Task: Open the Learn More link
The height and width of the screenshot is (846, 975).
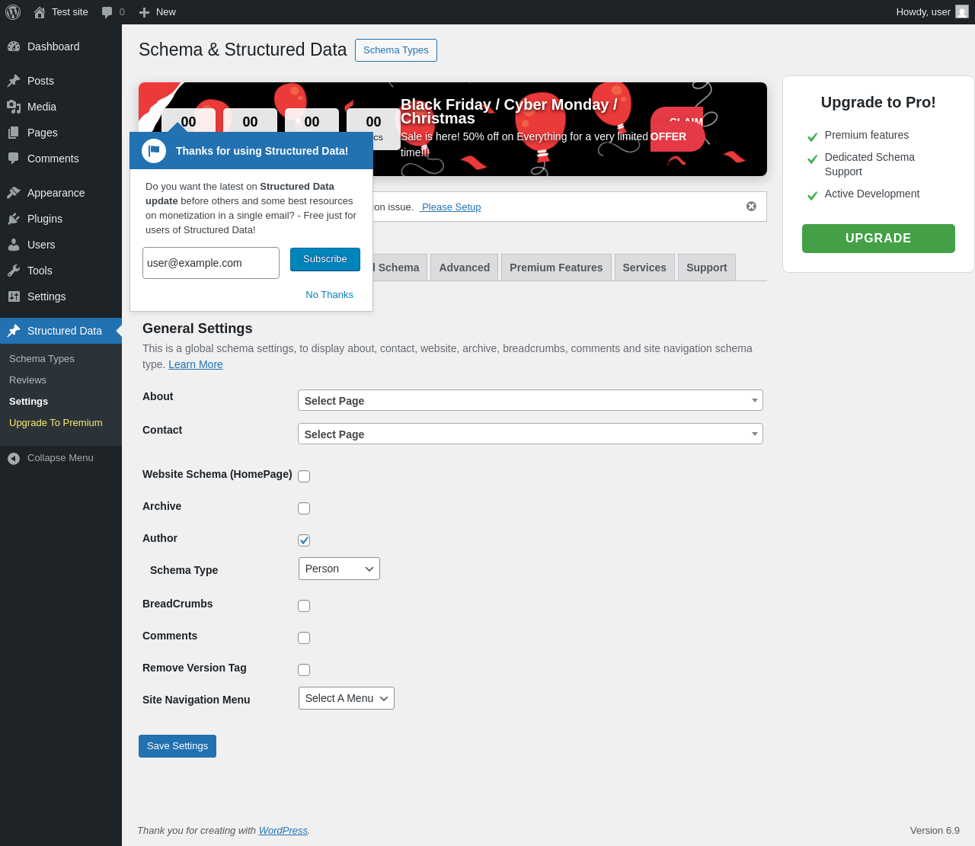Action: click(x=196, y=364)
